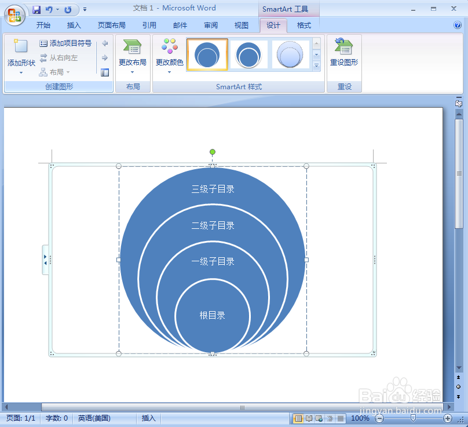Viewport: 468px width, 427px height.
Task: Open the 插入 tab
Action: click(74, 25)
